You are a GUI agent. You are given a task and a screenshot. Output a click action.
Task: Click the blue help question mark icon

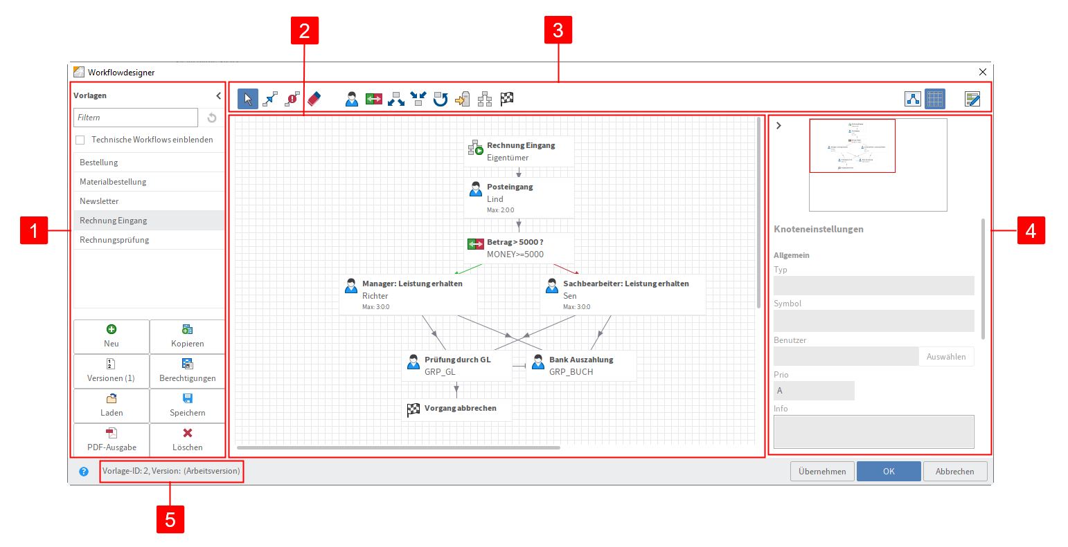pos(84,472)
